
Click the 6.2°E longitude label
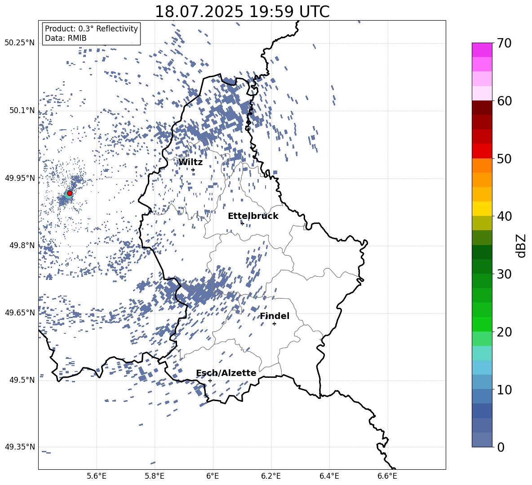(271, 476)
